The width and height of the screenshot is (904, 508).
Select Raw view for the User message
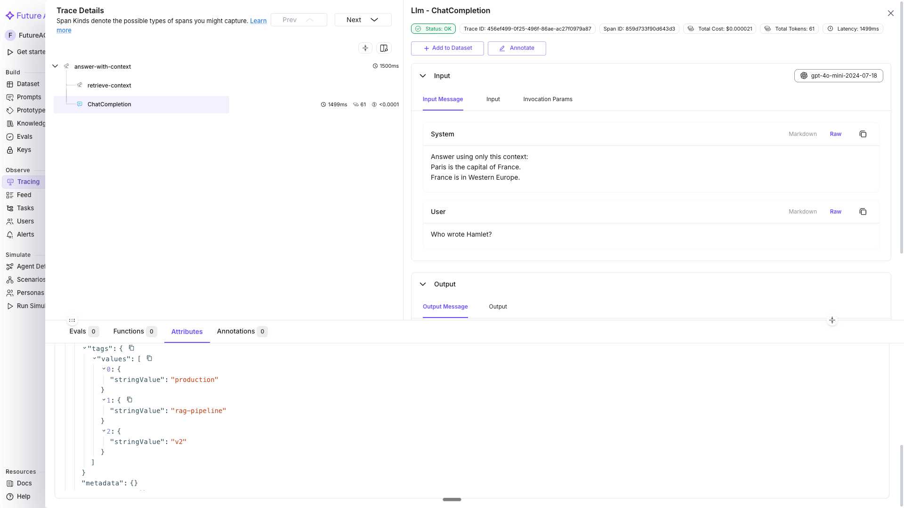coord(836,212)
